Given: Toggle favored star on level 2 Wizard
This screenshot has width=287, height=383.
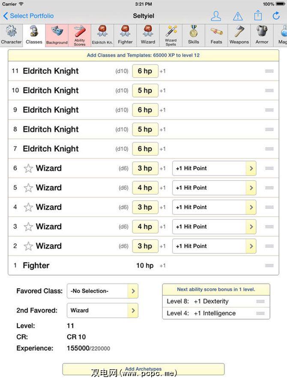Looking at the screenshot, I should [28, 246].
